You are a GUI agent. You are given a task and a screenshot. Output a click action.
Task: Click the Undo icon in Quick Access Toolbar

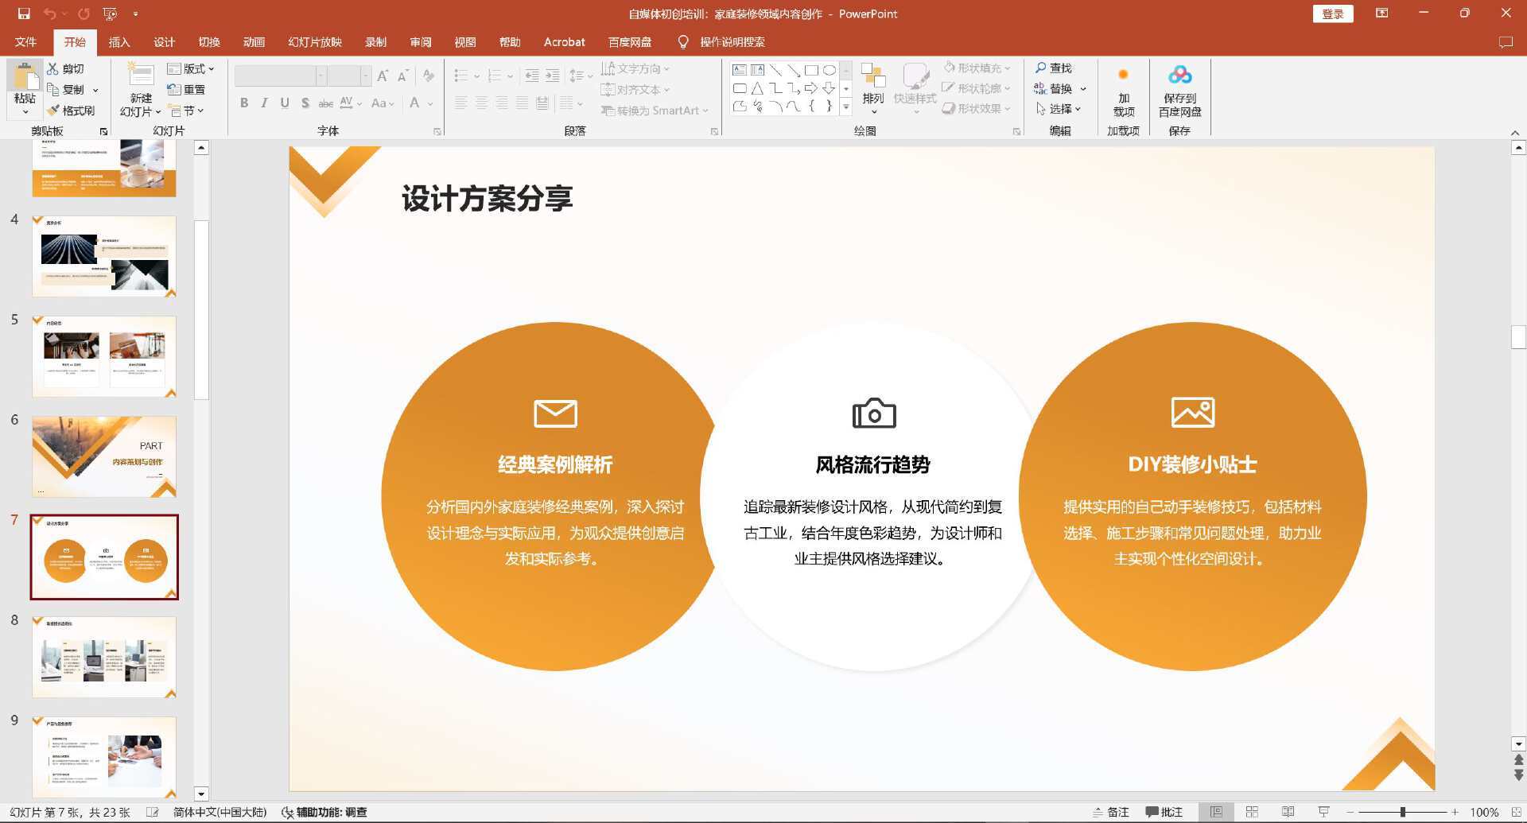point(48,14)
